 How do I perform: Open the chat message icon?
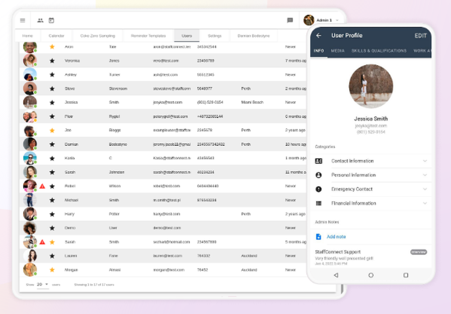coord(290,20)
